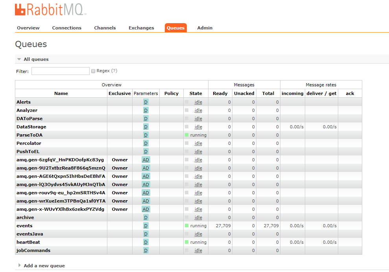Click the 27,709 Ready count for events
The image size is (389, 272).
tap(223, 226)
